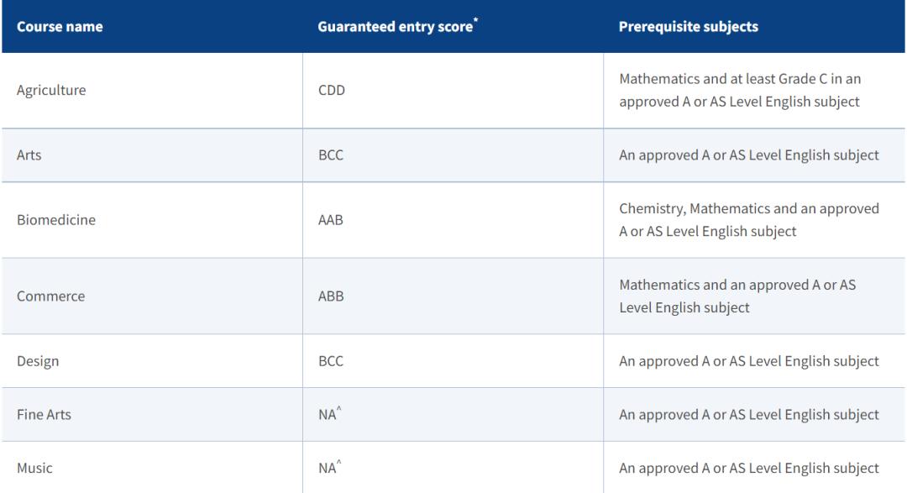Click the BCC score in Arts row
Viewport: 907px width, 493px height.
coord(331,155)
